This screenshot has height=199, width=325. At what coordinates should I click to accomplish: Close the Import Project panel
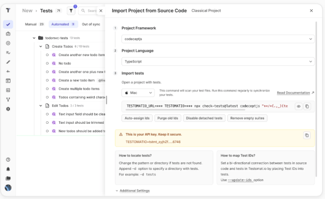click(x=311, y=11)
